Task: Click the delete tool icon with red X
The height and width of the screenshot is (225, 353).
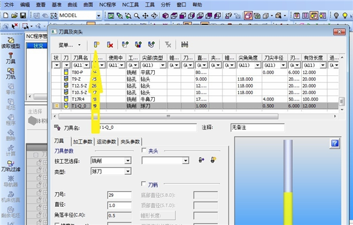Action: pyautogui.click(x=110, y=44)
